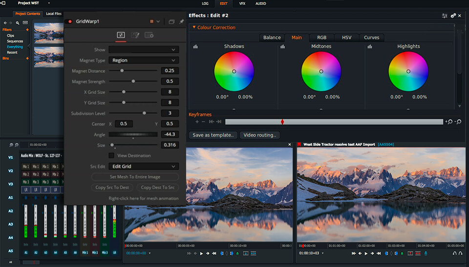Click Remove (red up arrow) in sequence viewer
The image size is (469, 267).
click(410, 253)
